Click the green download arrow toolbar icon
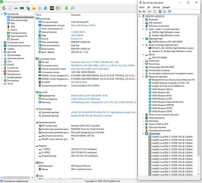Screen dimensions: 202x183 tap(66, 8)
